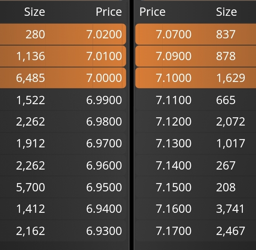
Task: Click the ask size 267
Action: coord(226,165)
